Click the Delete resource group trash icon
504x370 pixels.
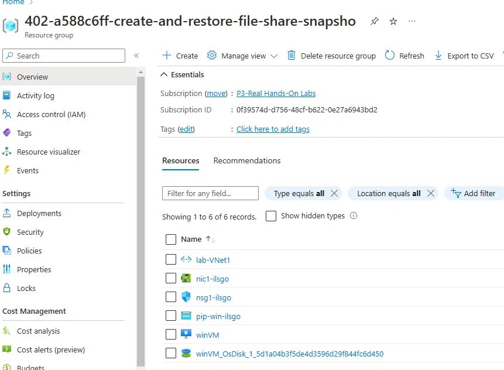[x=292, y=56]
